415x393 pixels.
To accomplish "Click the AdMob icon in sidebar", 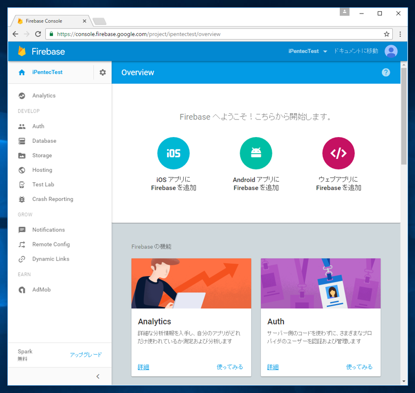I will pyautogui.click(x=22, y=290).
